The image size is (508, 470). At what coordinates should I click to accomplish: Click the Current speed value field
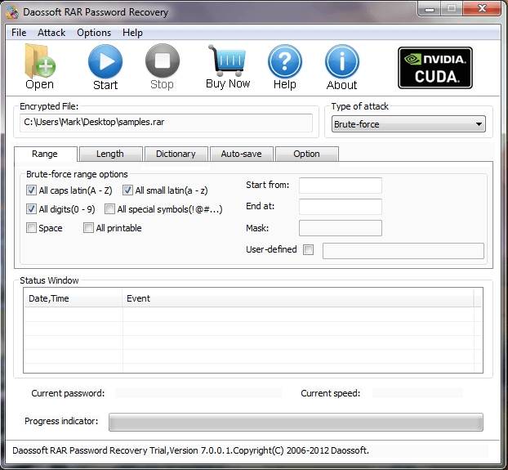pyautogui.click(x=417, y=393)
